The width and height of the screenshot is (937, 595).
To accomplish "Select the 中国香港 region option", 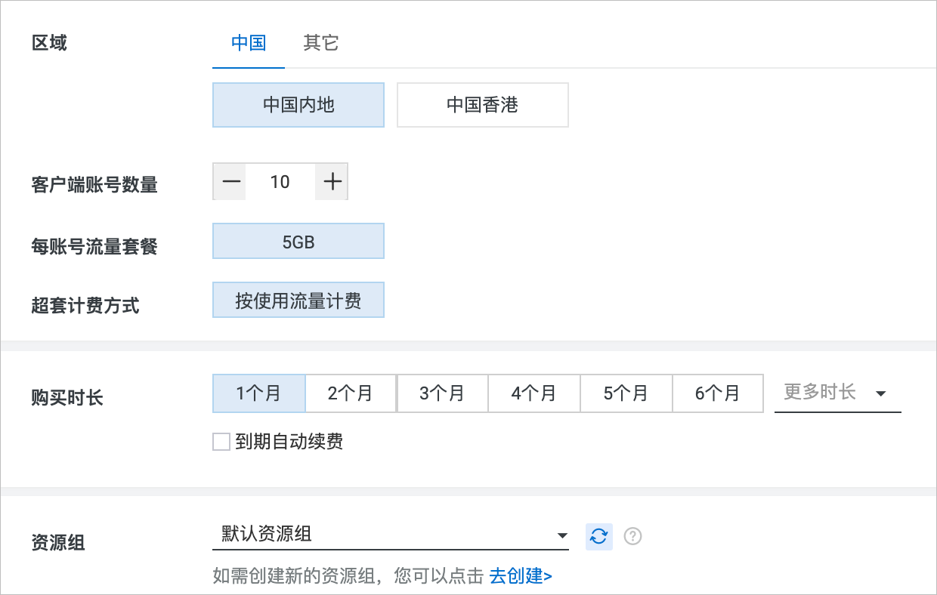I will [483, 105].
